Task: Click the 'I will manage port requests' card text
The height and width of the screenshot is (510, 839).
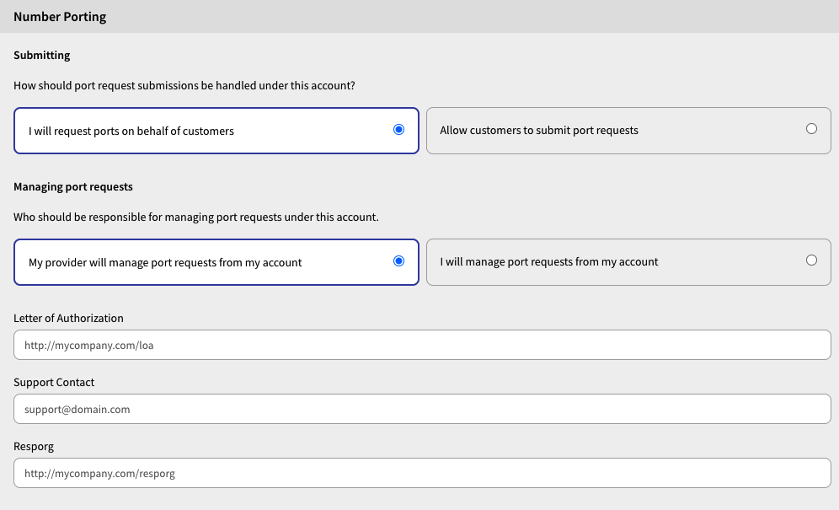Action: click(549, 262)
